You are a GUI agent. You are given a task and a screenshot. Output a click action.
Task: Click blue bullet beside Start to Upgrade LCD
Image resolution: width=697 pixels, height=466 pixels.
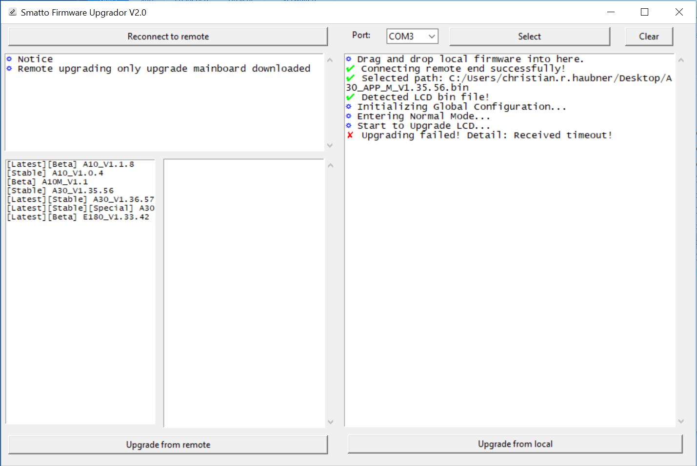pyautogui.click(x=349, y=125)
